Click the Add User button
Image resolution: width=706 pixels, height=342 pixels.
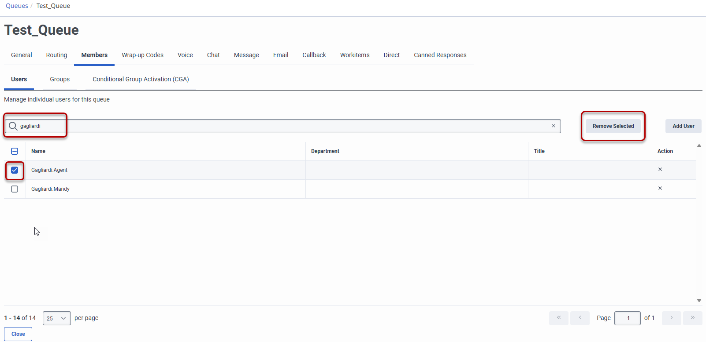click(x=683, y=126)
